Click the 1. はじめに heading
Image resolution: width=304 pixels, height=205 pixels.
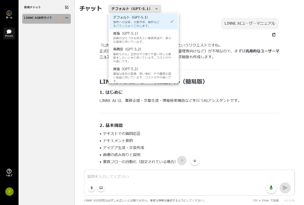tap(111, 92)
